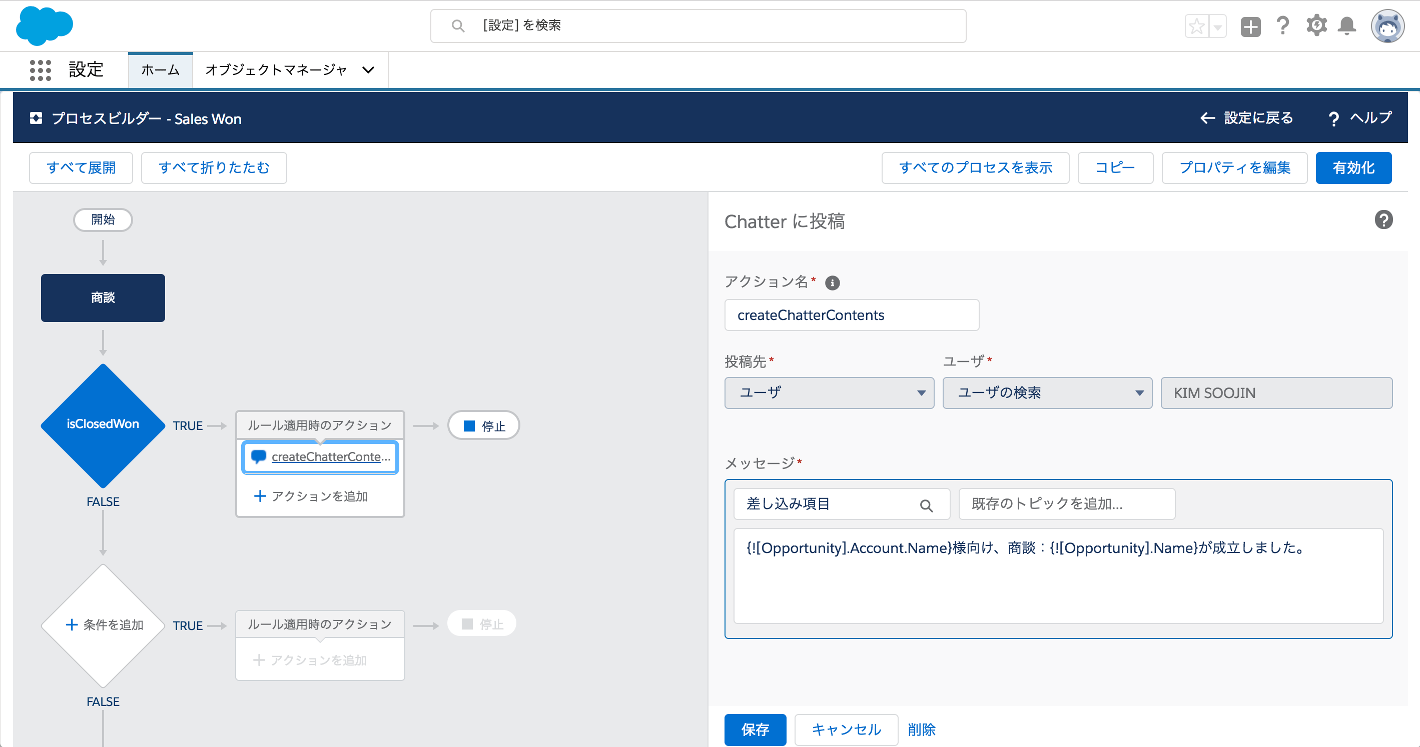
Task: Open the オブジェクトマネージャ tab
Action: [276, 70]
